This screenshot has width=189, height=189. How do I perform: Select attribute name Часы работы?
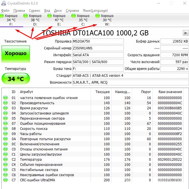pyautogui.click(x=31, y=134)
